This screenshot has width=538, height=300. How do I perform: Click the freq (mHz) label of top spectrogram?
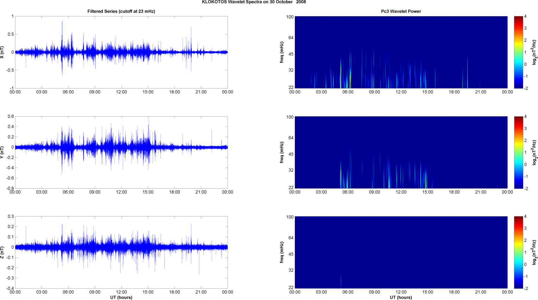tap(282, 52)
